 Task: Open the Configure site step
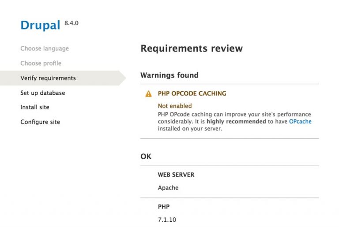40,122
